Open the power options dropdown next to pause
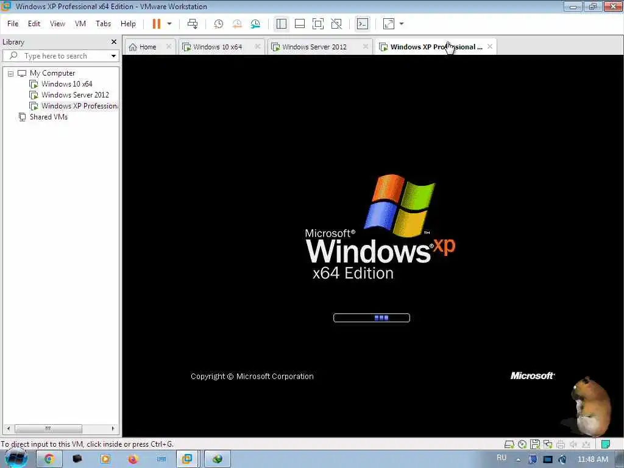The image size is (624, 468). (169, 24)
